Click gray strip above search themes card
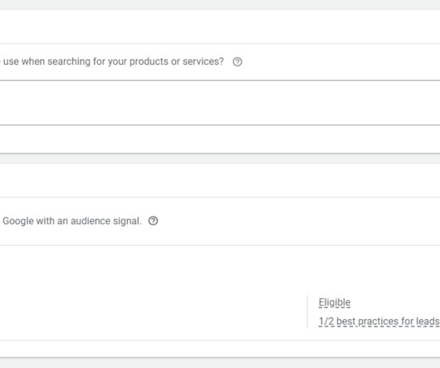This screenshot has height=368, width=440. 220,5
